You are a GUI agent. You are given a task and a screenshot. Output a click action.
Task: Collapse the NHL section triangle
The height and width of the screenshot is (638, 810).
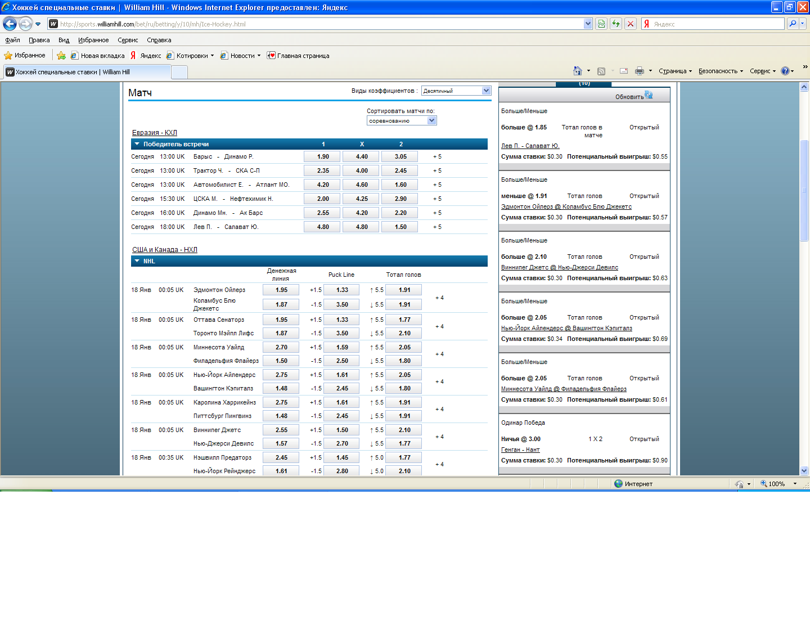click(137, 261)
